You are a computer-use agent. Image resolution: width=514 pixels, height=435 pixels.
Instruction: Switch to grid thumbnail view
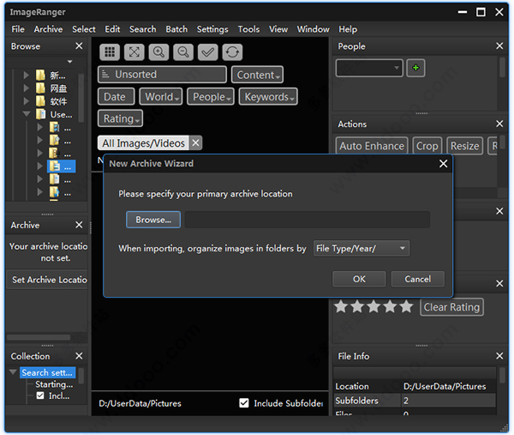click(110, 51)
